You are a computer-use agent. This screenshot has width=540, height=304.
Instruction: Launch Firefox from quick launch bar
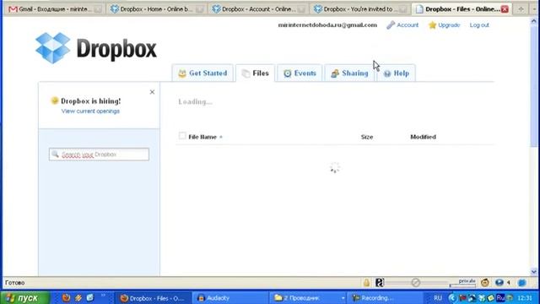(x=66, y=297)
